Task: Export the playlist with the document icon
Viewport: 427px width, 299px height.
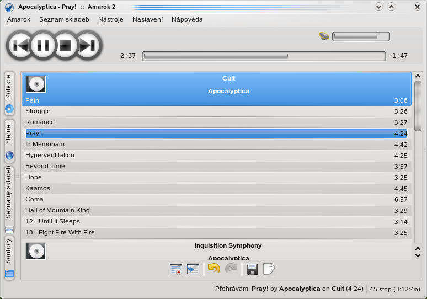Action: coord(269,269)
